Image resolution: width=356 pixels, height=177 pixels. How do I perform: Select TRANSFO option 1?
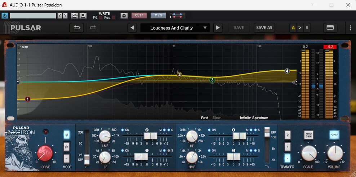(288, 147)
